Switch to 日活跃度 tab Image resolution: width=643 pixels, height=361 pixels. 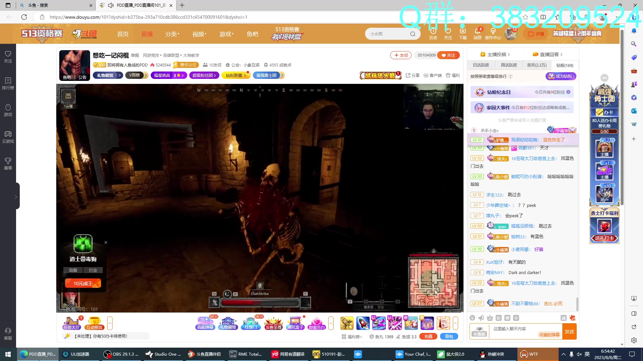(x=481, y=65)
